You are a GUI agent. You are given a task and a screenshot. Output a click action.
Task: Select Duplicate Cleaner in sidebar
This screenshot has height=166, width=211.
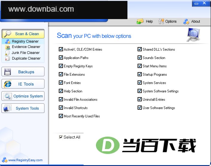[x=23, y=58]
